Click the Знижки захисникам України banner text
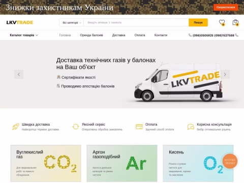 pos(59,8)
